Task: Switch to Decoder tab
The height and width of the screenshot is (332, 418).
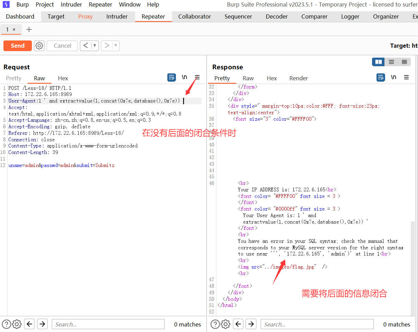Action: (277, 16)
